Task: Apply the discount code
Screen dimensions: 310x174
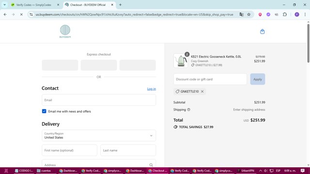Action: pos(257,79)
